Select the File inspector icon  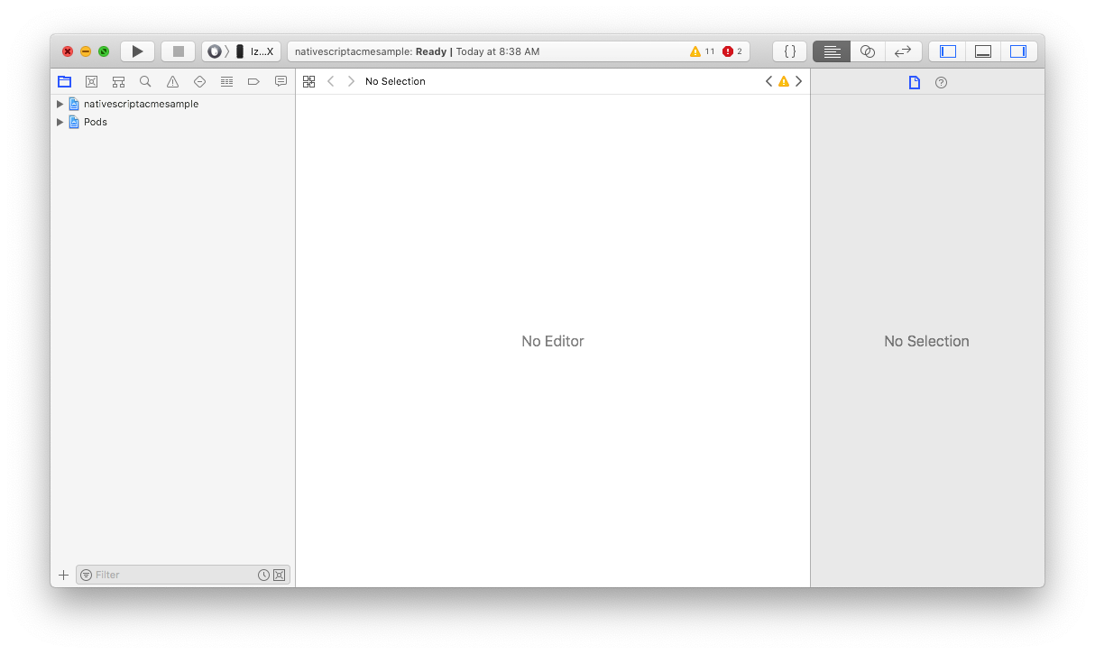[914, 82]
